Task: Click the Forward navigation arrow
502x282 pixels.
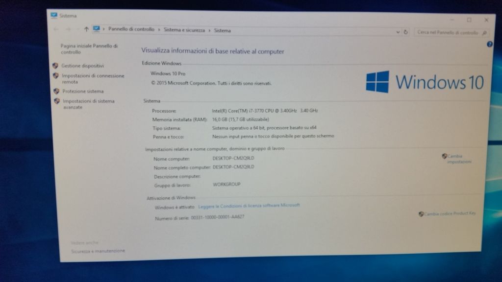Action: (x=68, y=29)
